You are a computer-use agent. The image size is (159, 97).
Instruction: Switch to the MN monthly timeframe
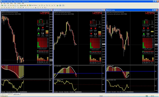click(21, 8)
